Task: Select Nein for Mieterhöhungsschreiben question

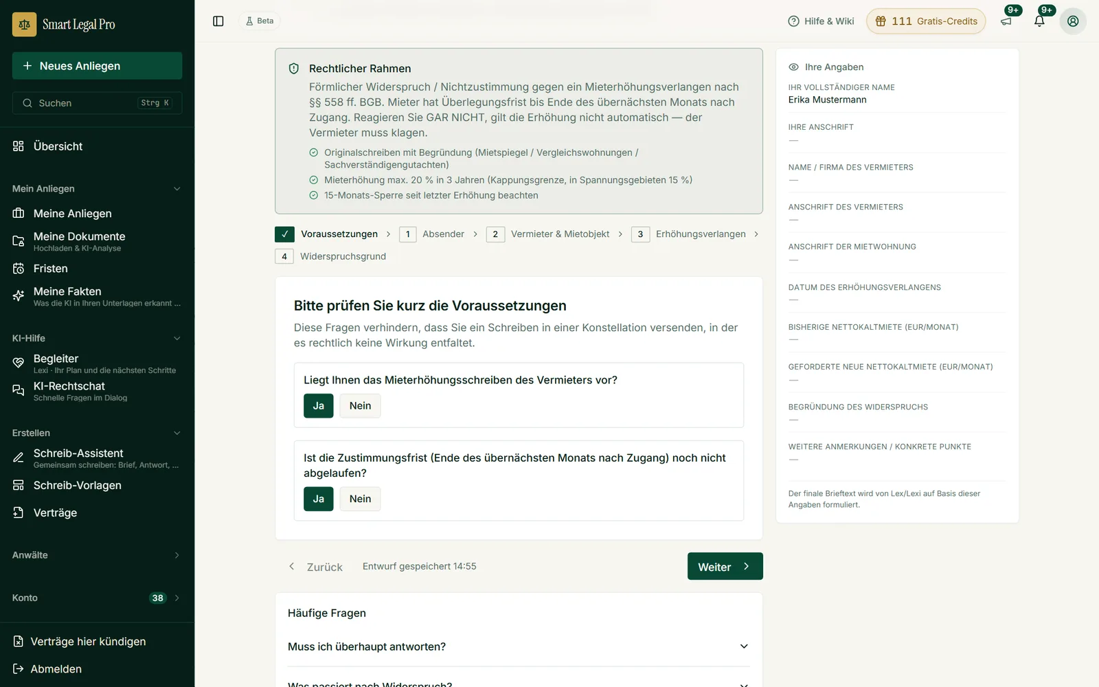Action: tap(360, 406)
